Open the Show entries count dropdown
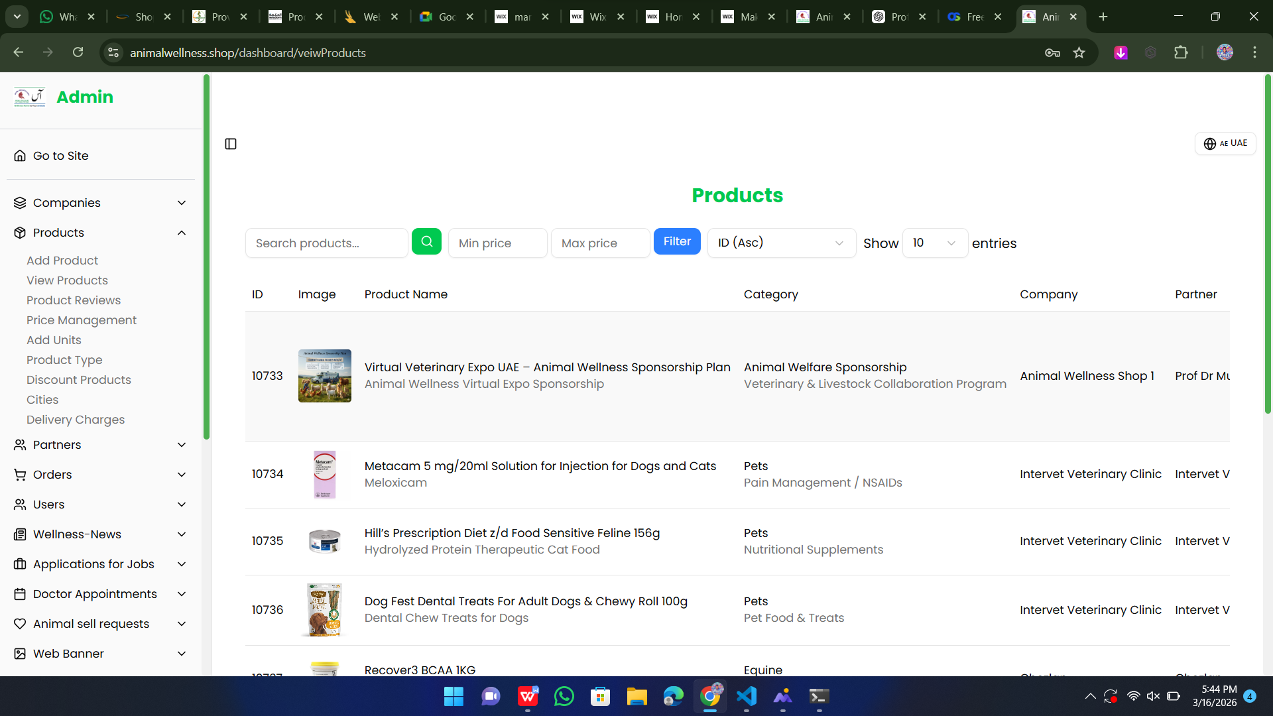This screenshot has width=1273, height=716. point(934,243)
